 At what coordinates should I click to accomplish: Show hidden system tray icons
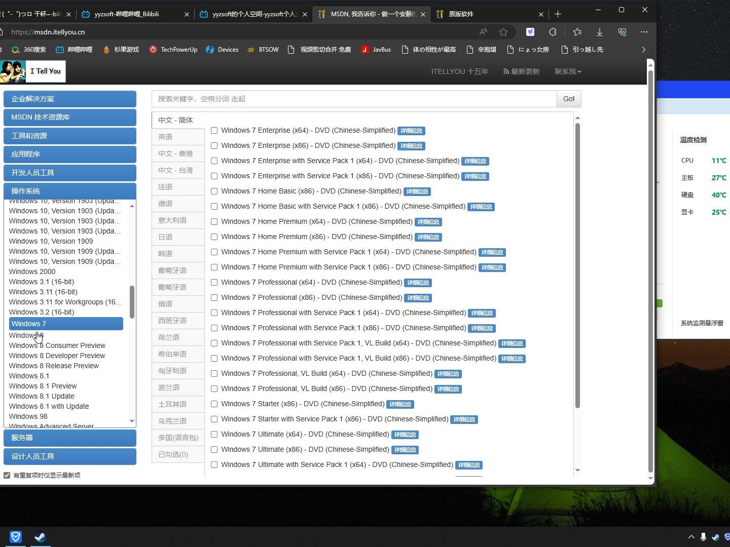[691, 537]
